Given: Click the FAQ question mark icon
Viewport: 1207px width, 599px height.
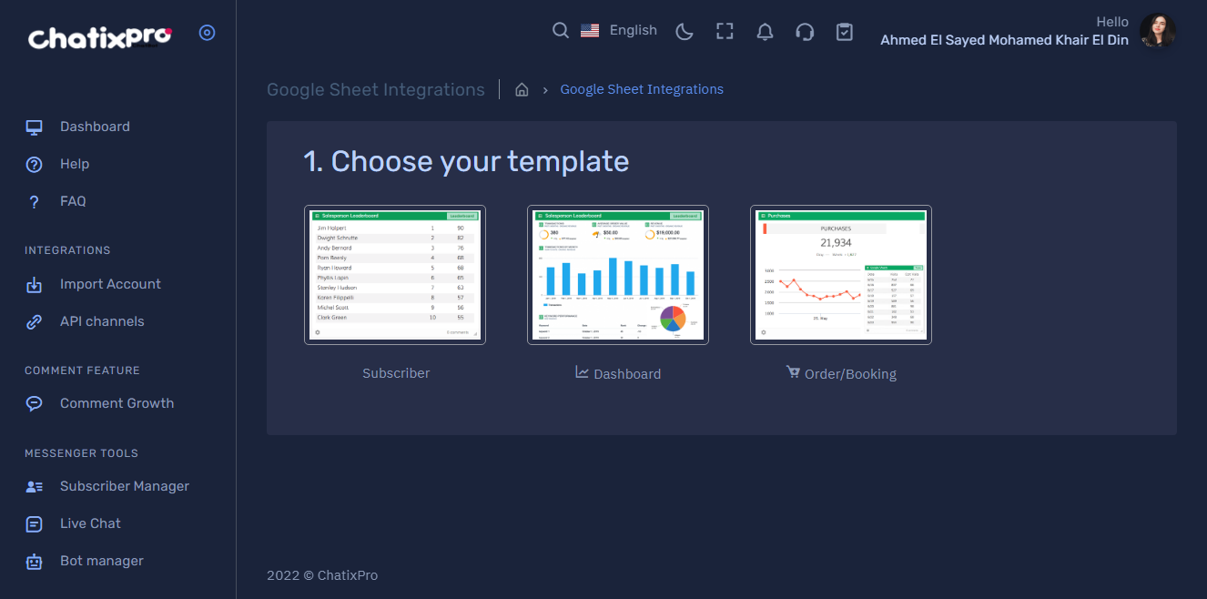Looking at the screenshot, I should coord(35,202).
